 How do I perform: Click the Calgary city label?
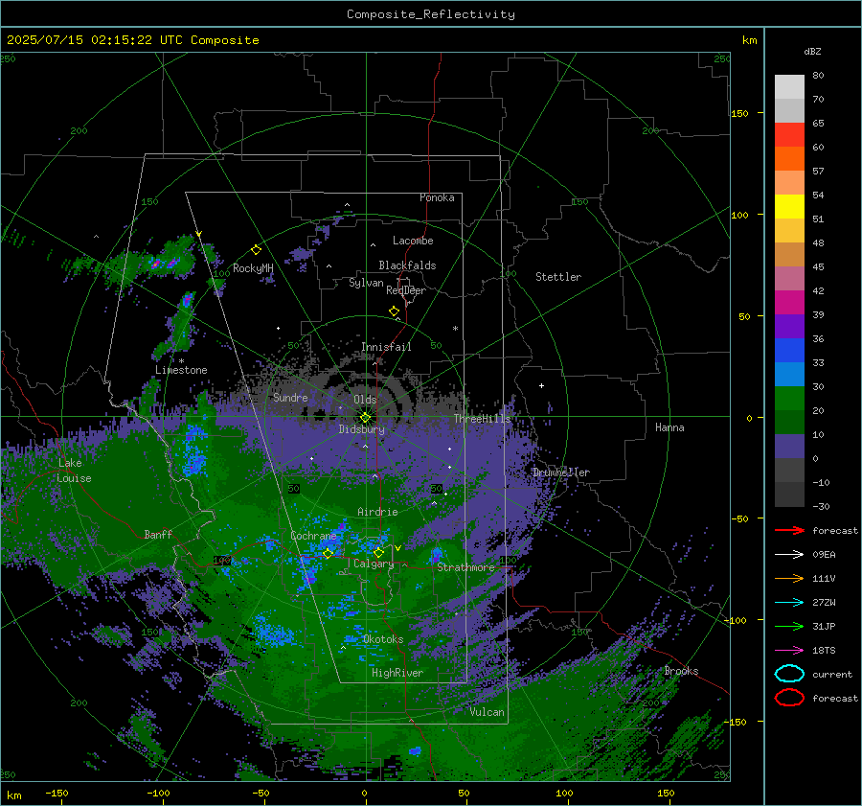(374, 564)
